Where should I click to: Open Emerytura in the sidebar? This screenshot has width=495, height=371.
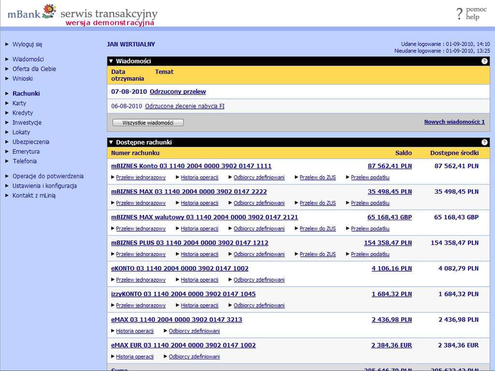click(26, 151)
